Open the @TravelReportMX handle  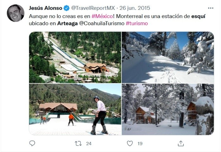93,8
